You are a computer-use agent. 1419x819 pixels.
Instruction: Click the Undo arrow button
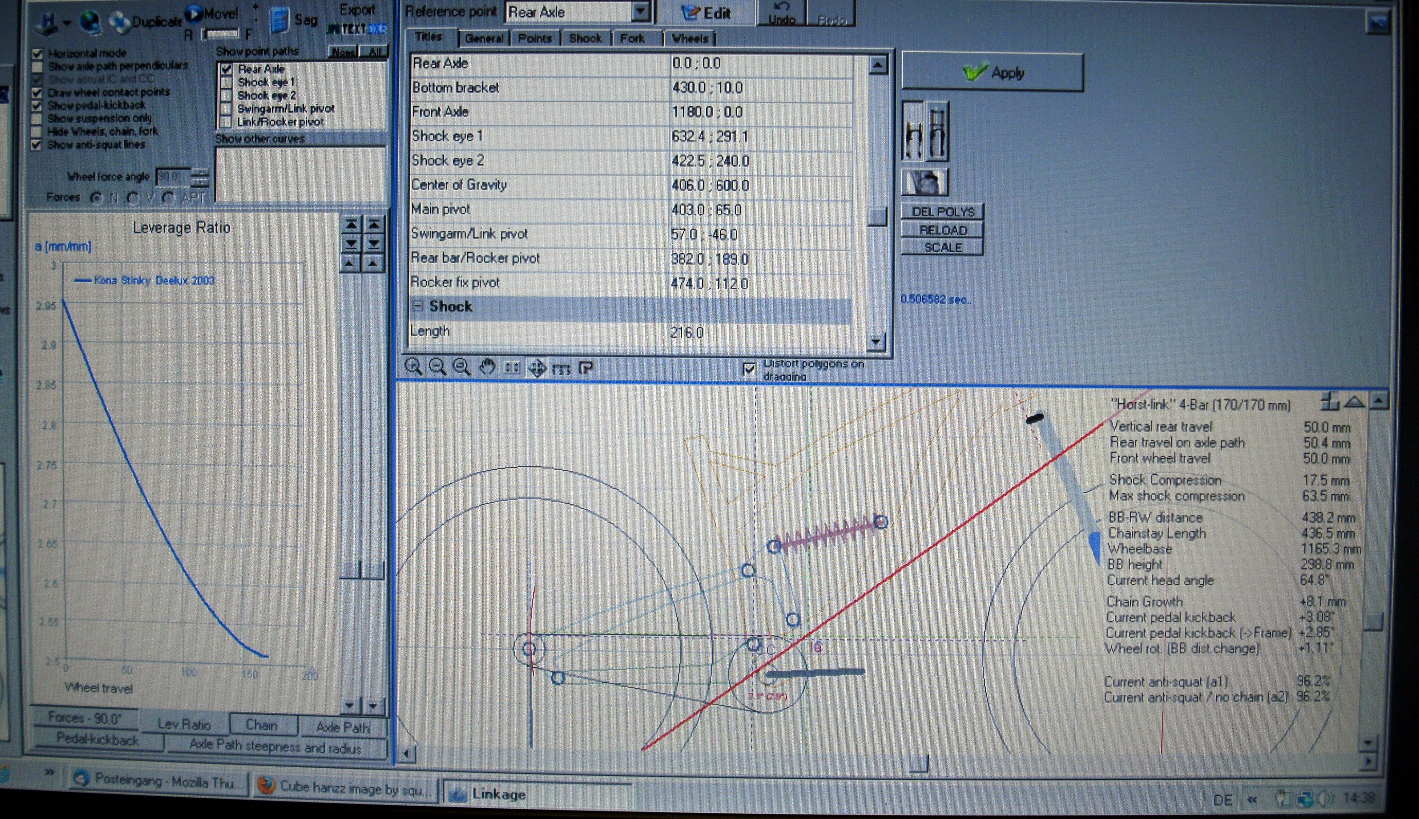781,12
